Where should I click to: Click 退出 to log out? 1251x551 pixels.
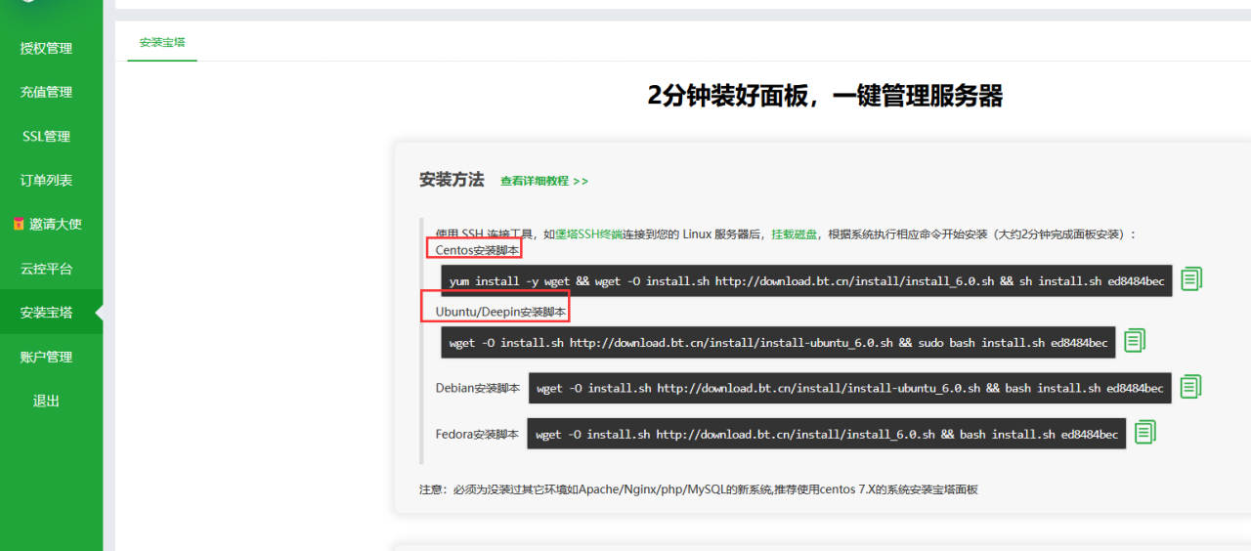coord(46,401)
